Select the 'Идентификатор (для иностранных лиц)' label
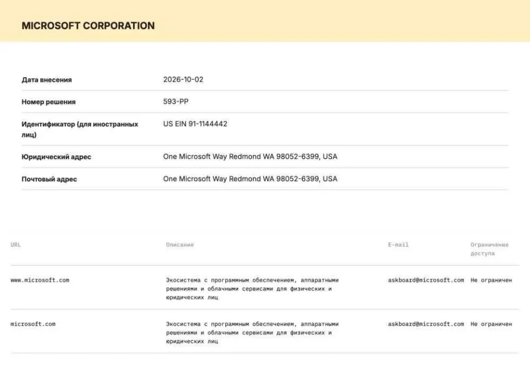 79,129
